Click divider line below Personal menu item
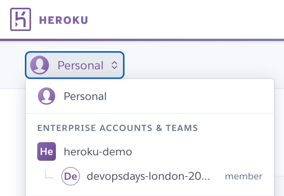Screen dimensions: 284x196 tap(150, 113)
